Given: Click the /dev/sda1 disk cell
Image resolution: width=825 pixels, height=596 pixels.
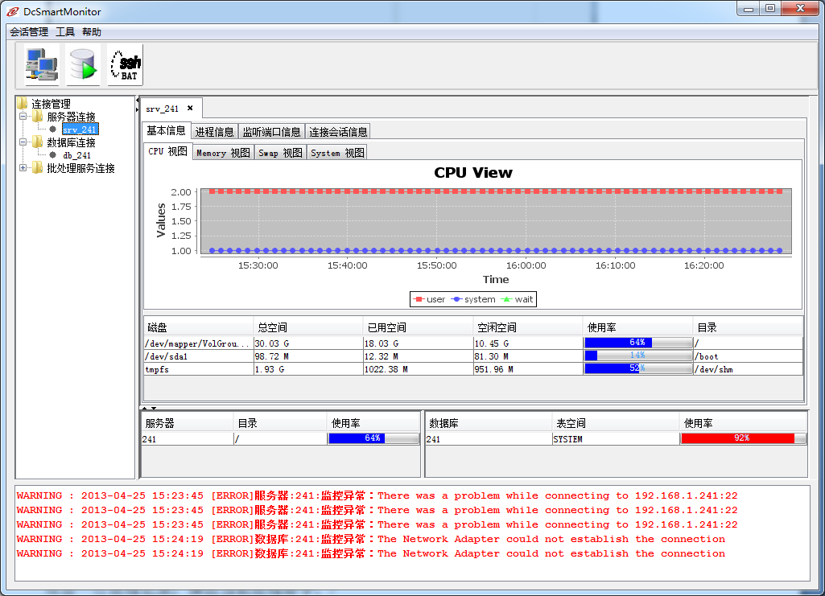Looking at the screenshot, I should click(x=198, y=356).
